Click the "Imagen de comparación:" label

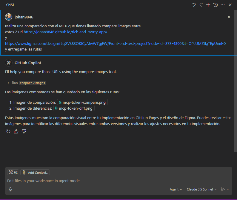coord(35,102)
